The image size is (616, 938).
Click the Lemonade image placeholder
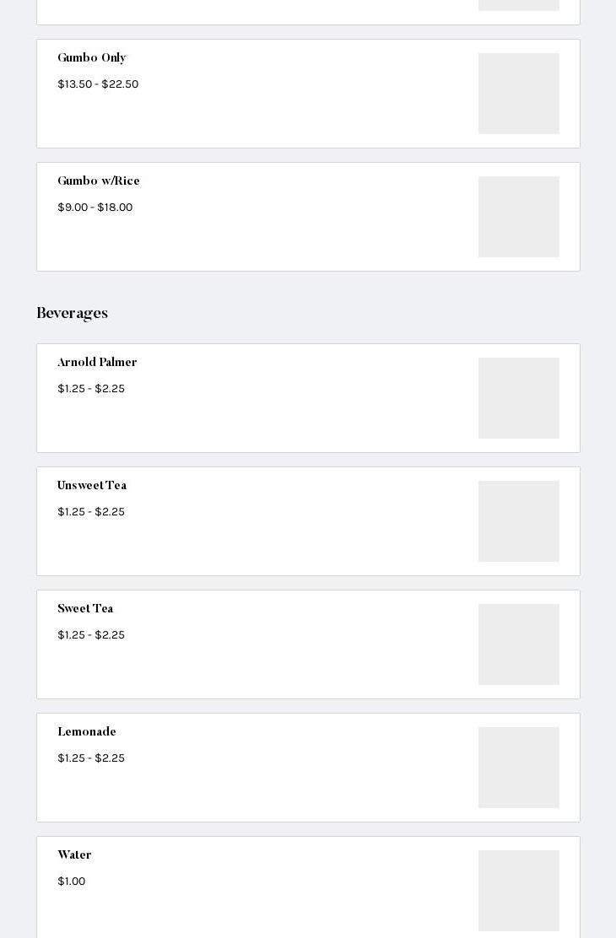(518, 768)
